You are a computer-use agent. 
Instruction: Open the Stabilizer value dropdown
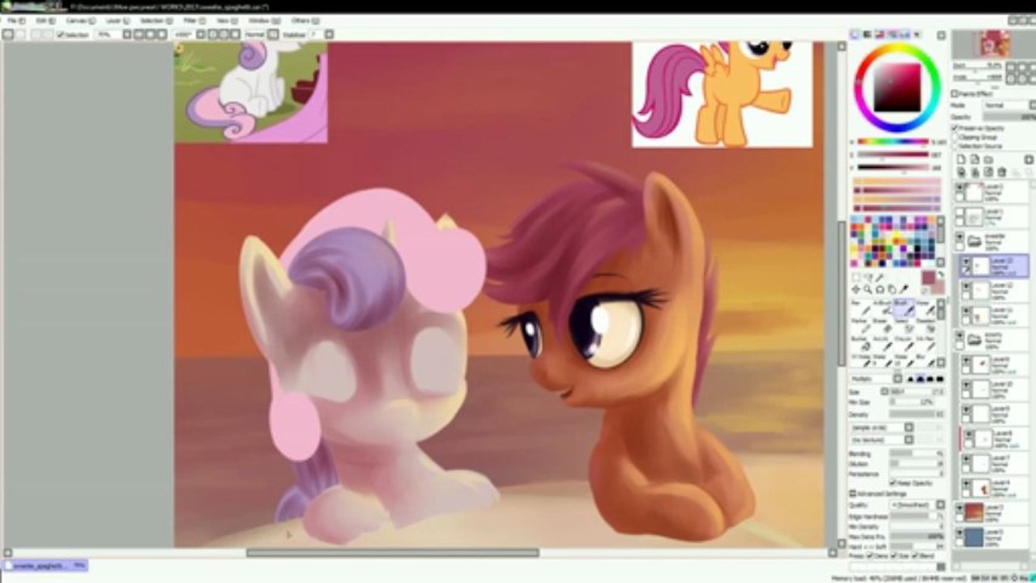329,34
